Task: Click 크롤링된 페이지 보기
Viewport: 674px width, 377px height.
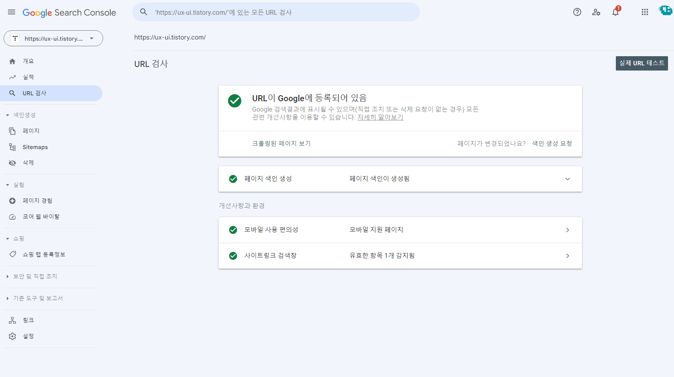Action: tap(281, 143)
